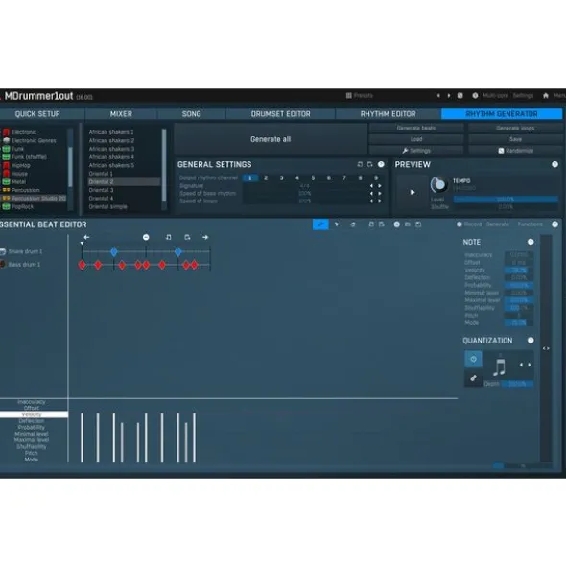Increase Speed of loops right arrow
Screen dimensions: 566x567
coord(380,201)
